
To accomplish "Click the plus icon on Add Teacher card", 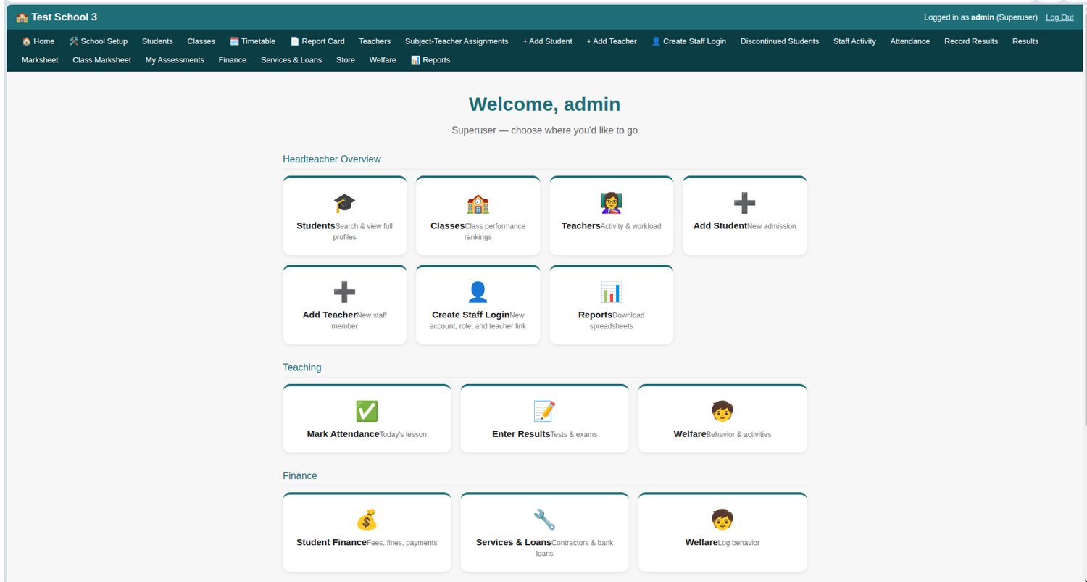I will [344, 292].
